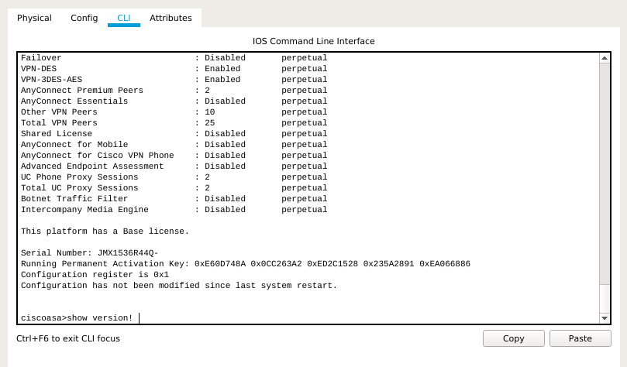Click the Botnet Traffic Filter row
627x367 pixels.
(x=174, y=198)
